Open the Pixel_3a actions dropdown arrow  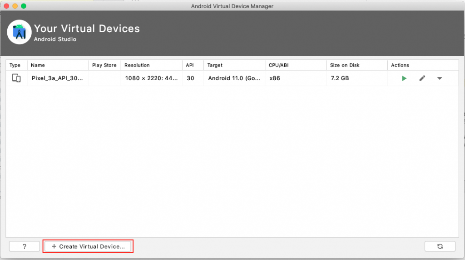(440, 78)
